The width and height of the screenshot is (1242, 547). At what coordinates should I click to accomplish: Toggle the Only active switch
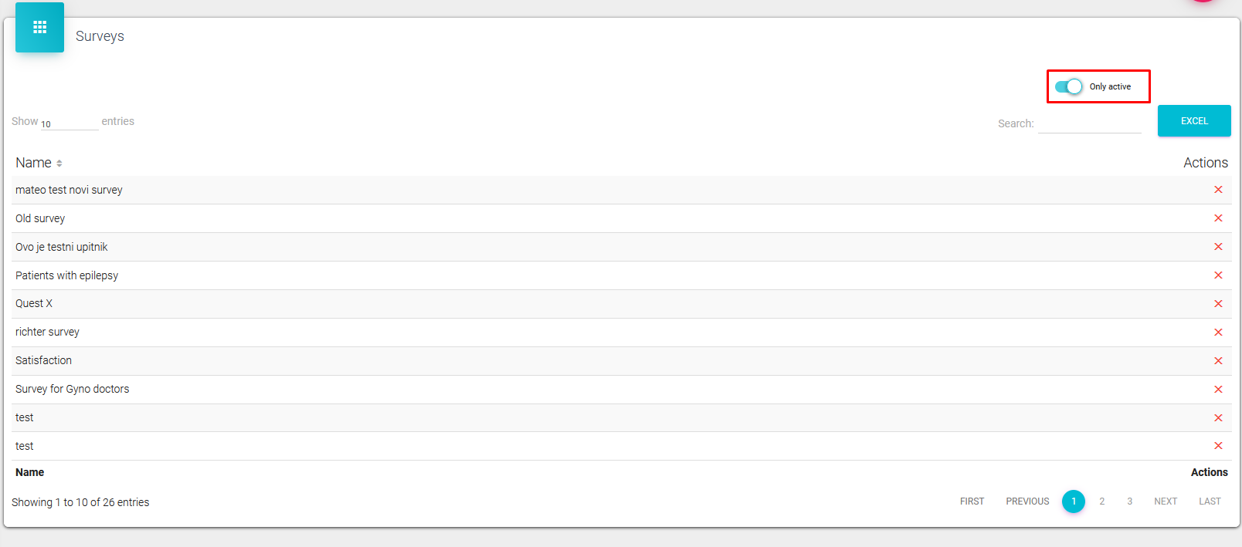click(1069, 86)
